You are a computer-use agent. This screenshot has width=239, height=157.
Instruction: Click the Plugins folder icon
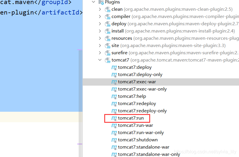point(101,2)
